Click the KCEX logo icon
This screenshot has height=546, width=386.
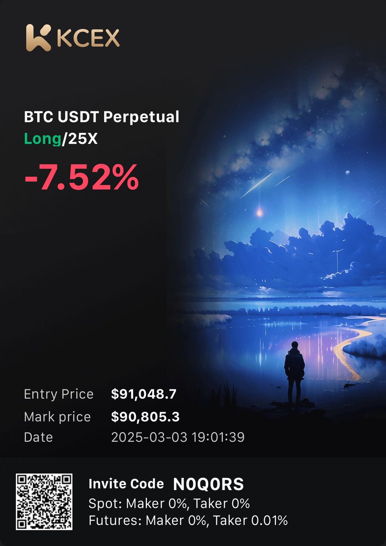click(x=38, y=37)
